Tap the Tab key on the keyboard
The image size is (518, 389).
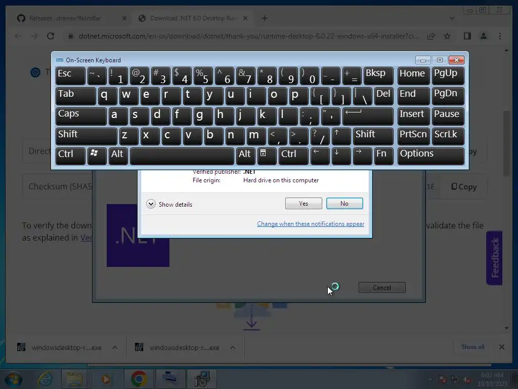pos(76,96)
